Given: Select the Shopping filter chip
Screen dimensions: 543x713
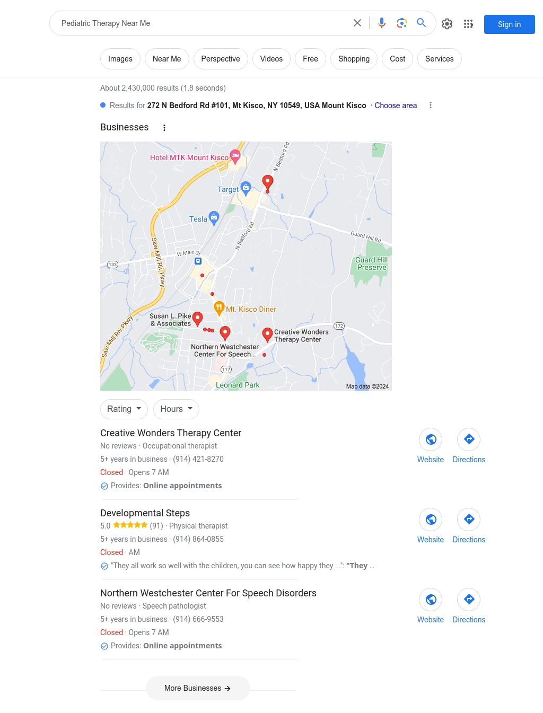Looking at the screenshot, I should coord(354,59).
